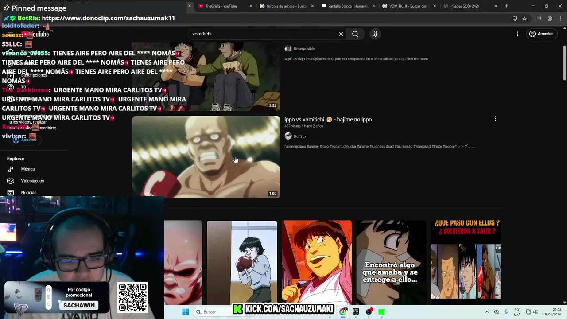Open the green Kick icon on taskbar
567x319 pixels.
pyautogui.click(x=381, y=312)
